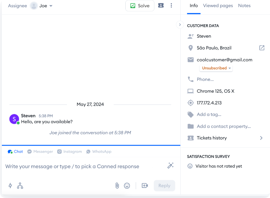
Task: Click the magic wand AI assist icon
Action: point(171,166)
